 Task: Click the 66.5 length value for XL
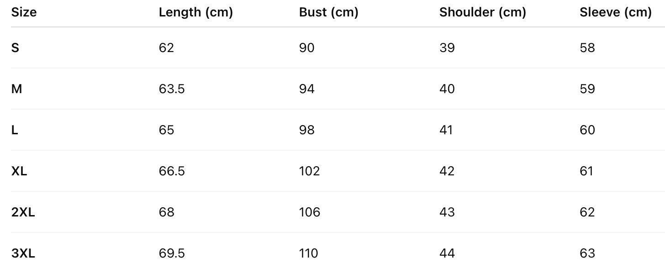(x=172, y=171)
